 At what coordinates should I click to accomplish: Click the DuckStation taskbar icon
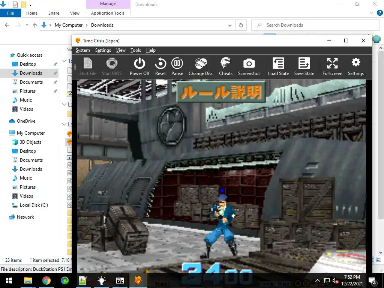click(138, 280)
